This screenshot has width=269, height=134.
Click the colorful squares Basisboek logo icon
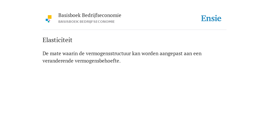coord(49,19)
